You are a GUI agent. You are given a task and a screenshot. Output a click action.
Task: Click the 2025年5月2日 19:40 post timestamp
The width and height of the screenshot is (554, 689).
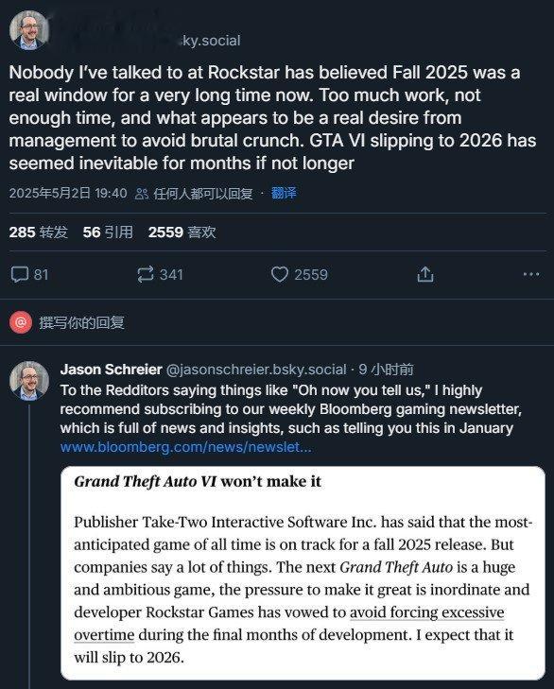pyautogui.click(x=68, y=193)
